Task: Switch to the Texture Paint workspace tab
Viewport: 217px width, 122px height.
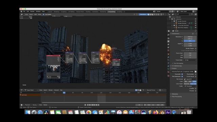Action: coord(80,12)
